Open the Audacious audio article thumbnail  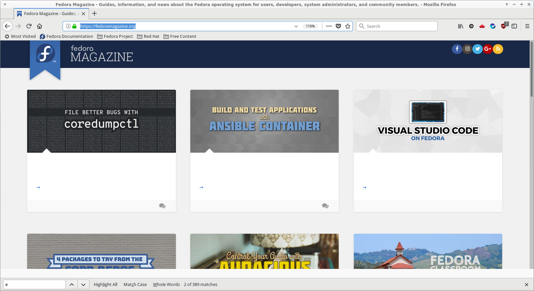(x=264, y=251)
